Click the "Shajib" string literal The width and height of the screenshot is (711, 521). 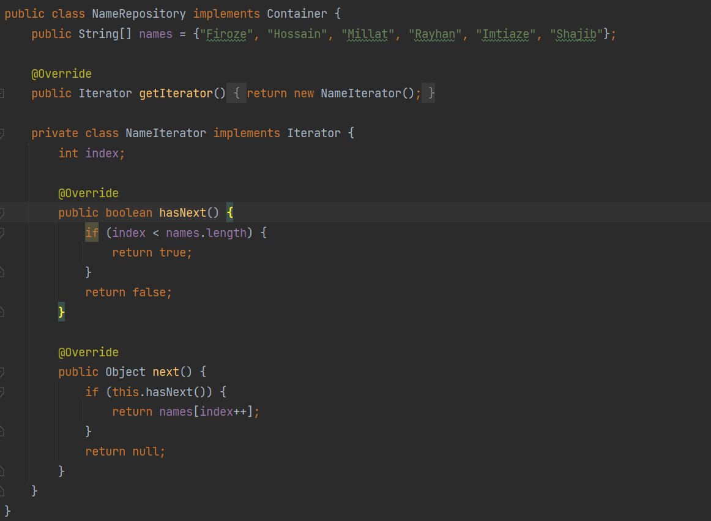pyautogui.click(x=576, y=34)
